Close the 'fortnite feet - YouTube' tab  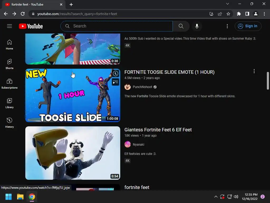[x=61, y=4]
